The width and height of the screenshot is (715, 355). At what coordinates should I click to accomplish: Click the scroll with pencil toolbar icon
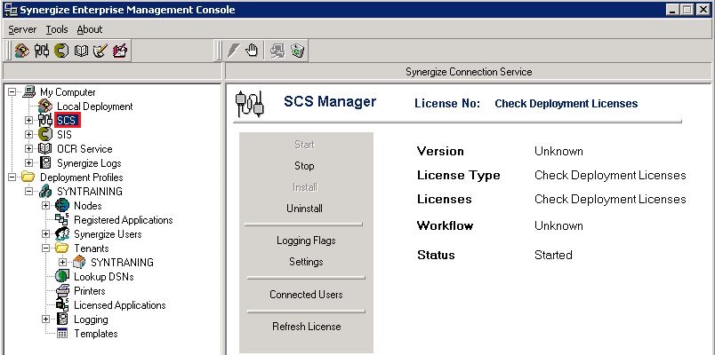pyautogui.click(x=100, y=51)
